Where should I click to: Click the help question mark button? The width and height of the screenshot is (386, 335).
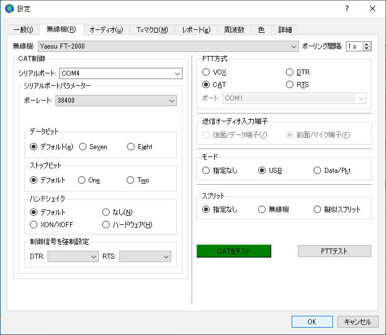point(346,8)
